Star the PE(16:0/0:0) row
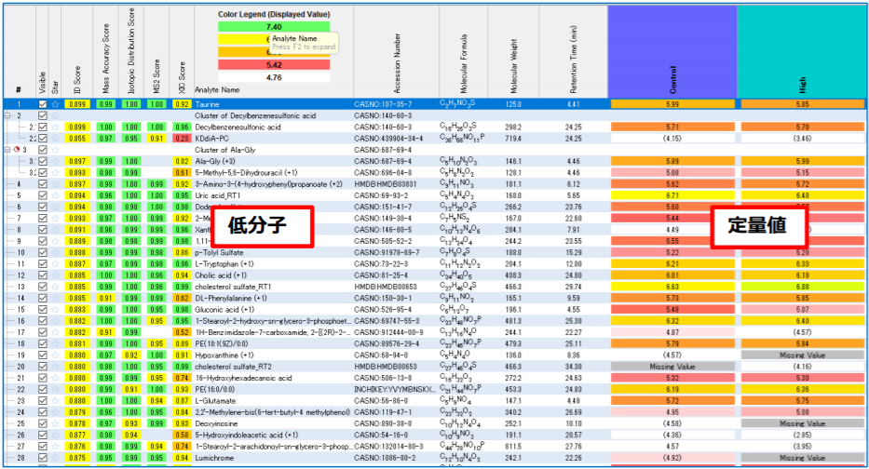The height and width of the screenshot is (469, 869). click(x=55, y=389)
